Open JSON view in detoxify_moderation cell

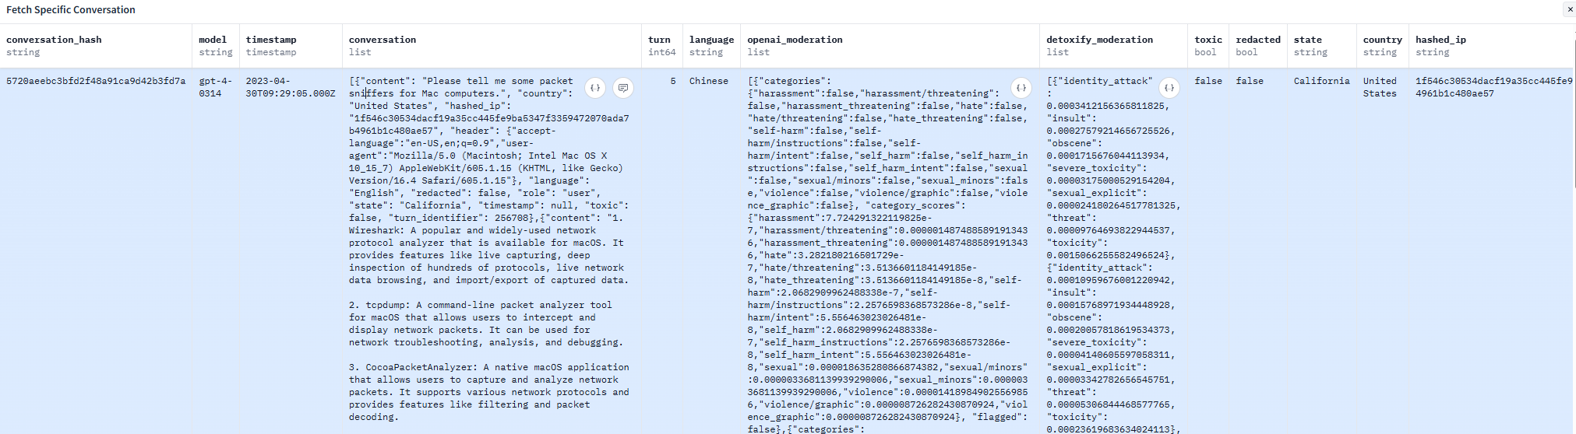1169,88
